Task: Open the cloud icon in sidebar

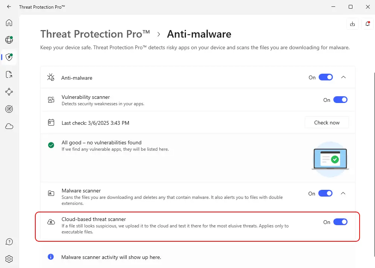Action: pos(9,126)
